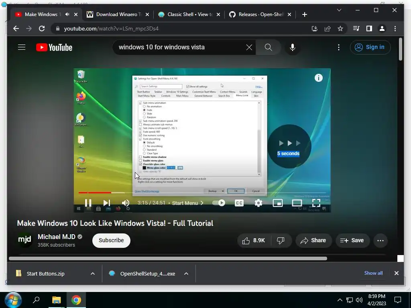Open the Windows Start orb
Viewport: 411px width, 308px height.
coord(13,300)
